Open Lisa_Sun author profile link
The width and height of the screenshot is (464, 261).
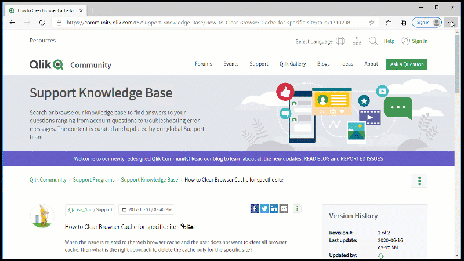point(84,209)
